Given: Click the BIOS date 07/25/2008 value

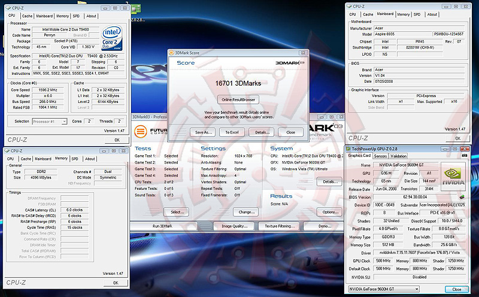Looking at the screenshot, I should [419, 81].
